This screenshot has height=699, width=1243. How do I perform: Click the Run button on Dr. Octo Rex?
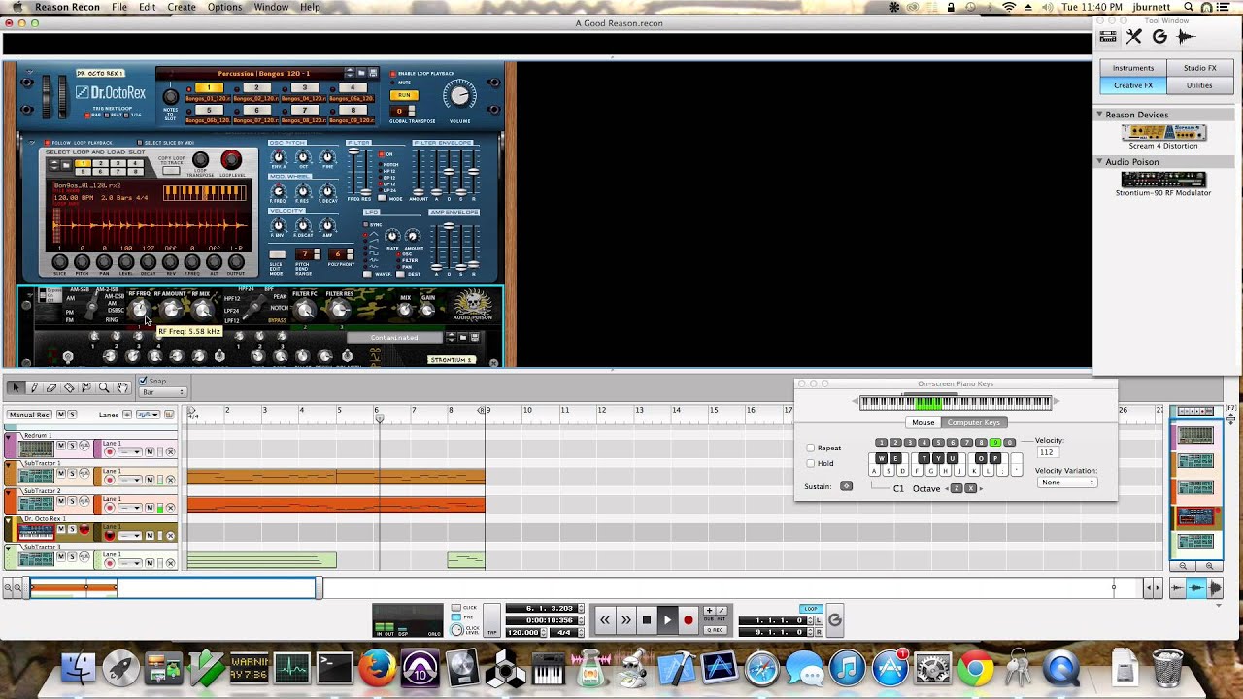(x=405, y=95)
